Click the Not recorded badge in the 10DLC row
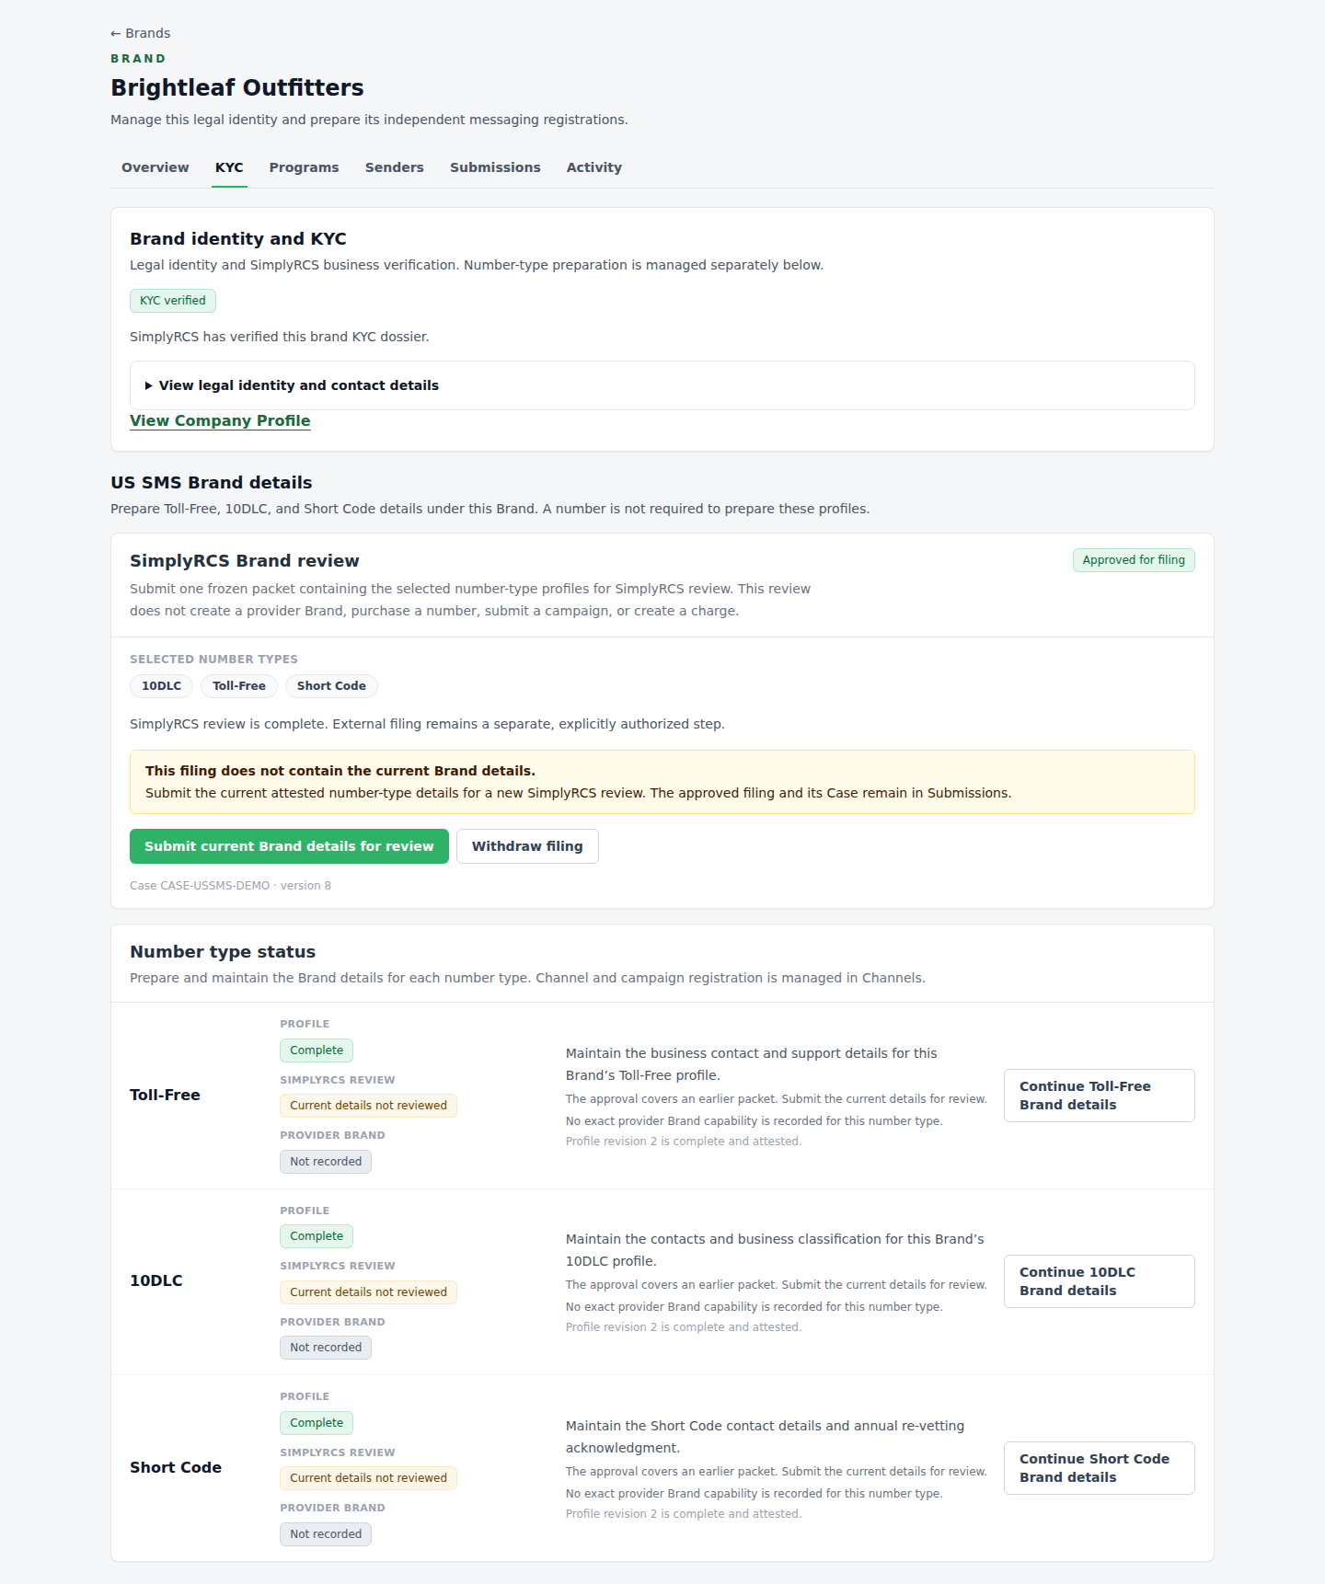The height and width of the screenshot is (1584, 1325). coord(326,1348)
